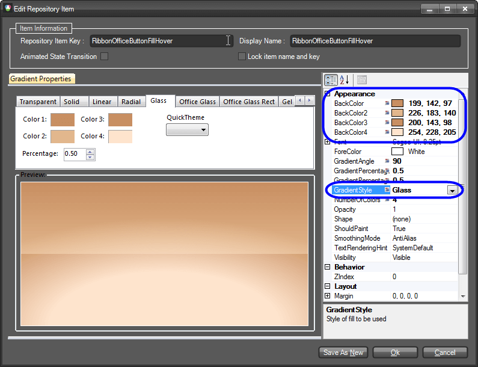Close the Edit Repository Item window
Viewport: 478px width, 367px height.
(x=465, y=9)
